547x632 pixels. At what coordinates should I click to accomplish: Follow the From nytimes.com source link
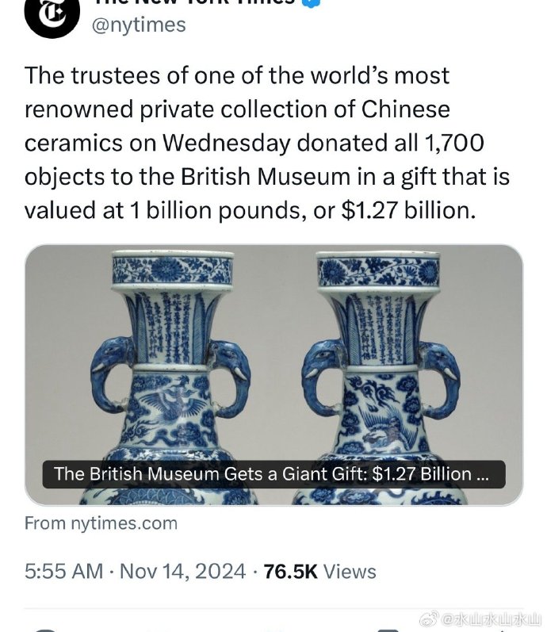pyautogui.click(x=101, y=523)
